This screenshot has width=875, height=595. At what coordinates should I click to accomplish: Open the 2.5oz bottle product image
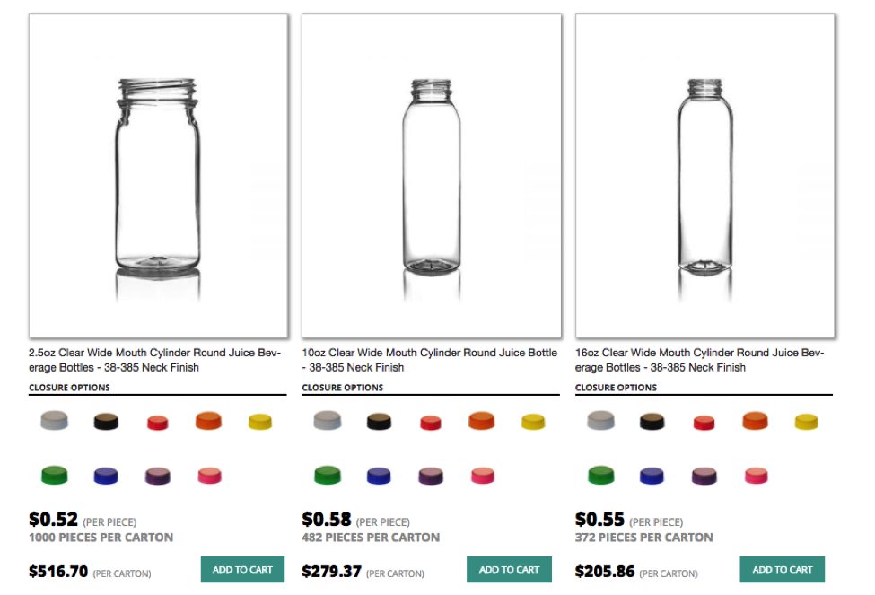coord(159,176)
